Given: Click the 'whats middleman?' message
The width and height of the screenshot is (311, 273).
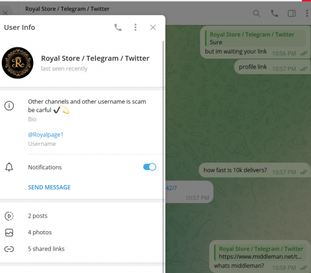Looking at the screenshot, I should (x=239, y=266).
